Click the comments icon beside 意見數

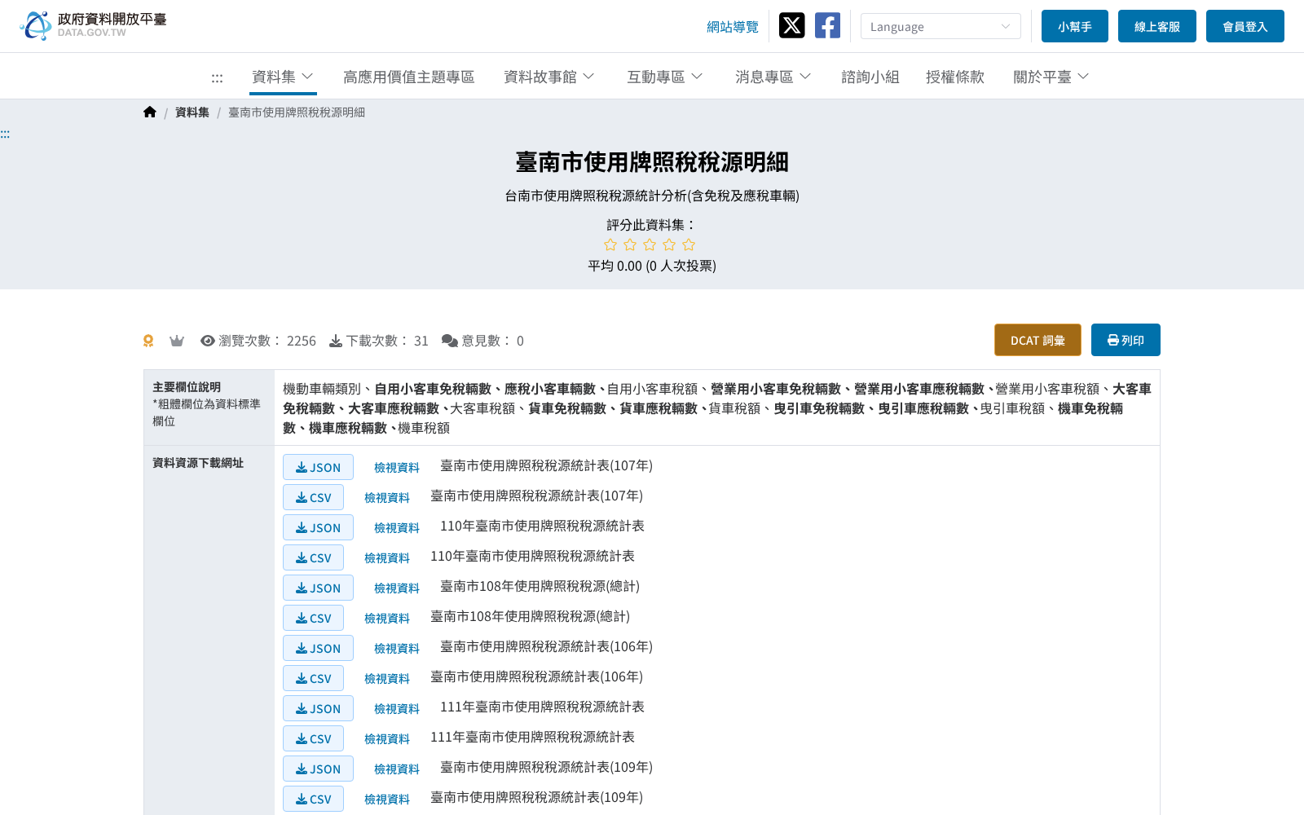coord(450,341)
